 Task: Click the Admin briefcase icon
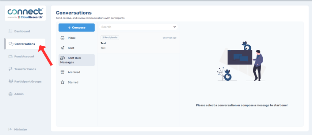pos(10,94)
